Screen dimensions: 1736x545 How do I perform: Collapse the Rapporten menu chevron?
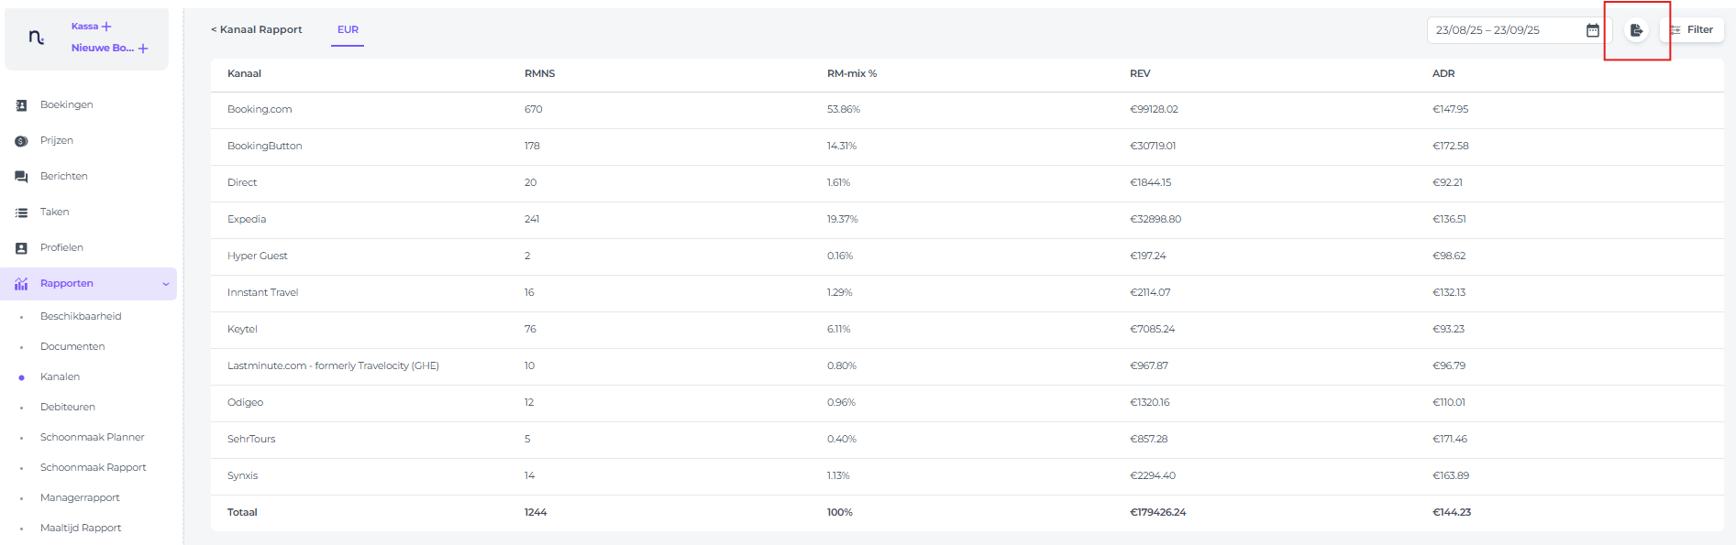pos(166,284)
